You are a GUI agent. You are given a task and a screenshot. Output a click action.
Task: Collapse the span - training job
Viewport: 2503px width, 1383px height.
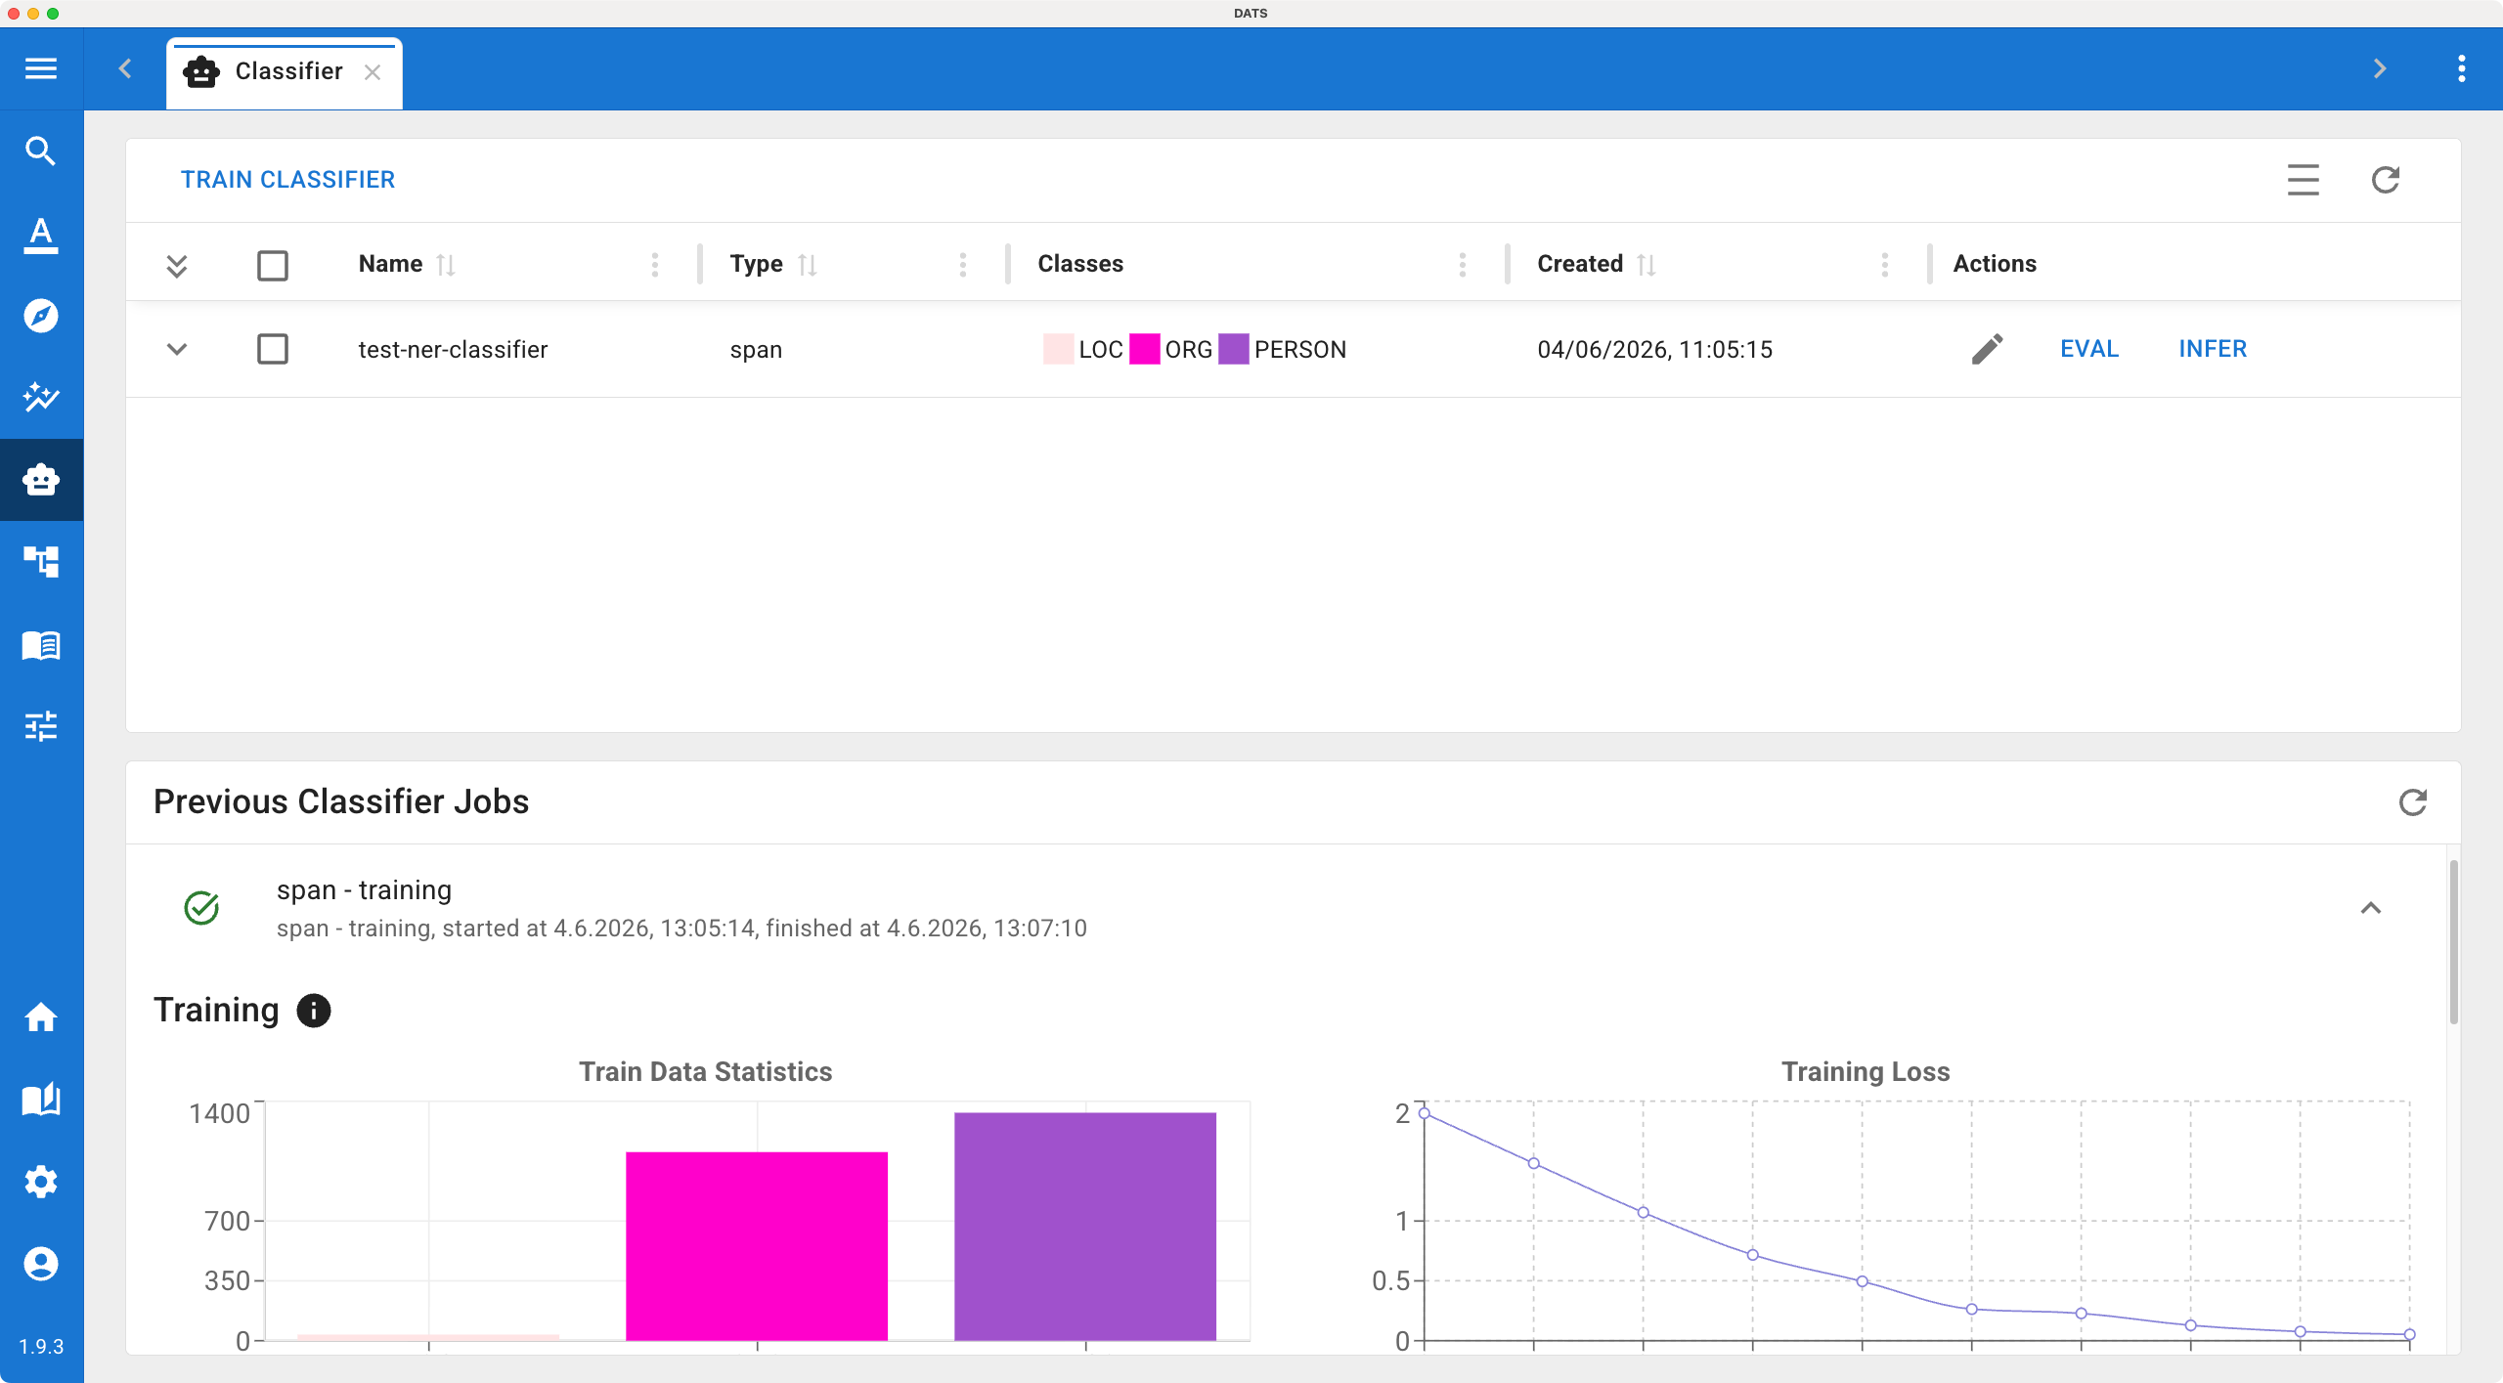coord(2371,908)
